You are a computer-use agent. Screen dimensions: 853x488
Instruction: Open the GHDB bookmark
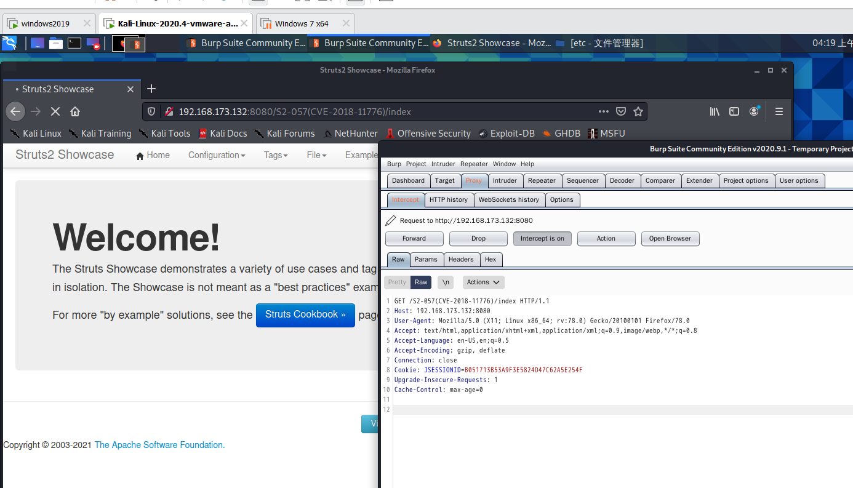pyautogui.click(x=561, y=133)
